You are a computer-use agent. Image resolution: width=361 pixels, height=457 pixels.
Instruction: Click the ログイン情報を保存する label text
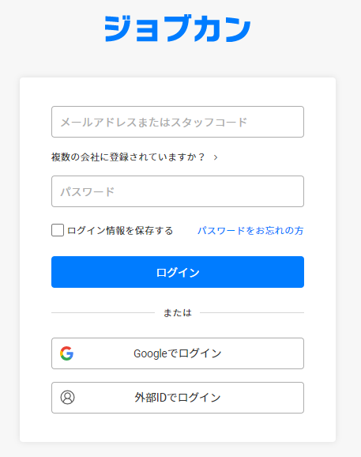(120, 231)
